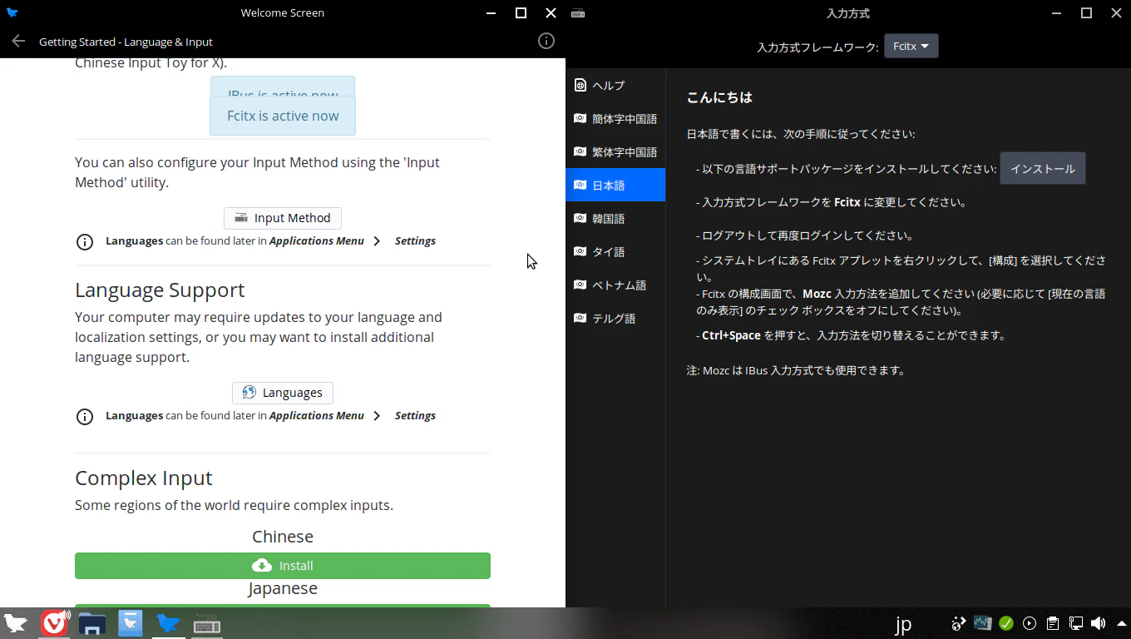1131x639 pixels.
Task: Select the 日本語 sidebar tab
Action: point(615,185)
